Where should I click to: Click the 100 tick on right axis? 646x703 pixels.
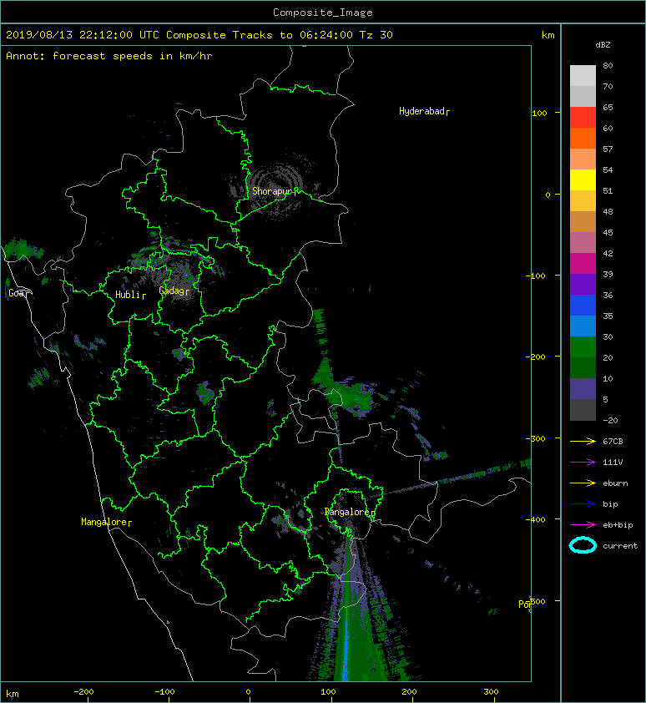[x=539, y=113]
